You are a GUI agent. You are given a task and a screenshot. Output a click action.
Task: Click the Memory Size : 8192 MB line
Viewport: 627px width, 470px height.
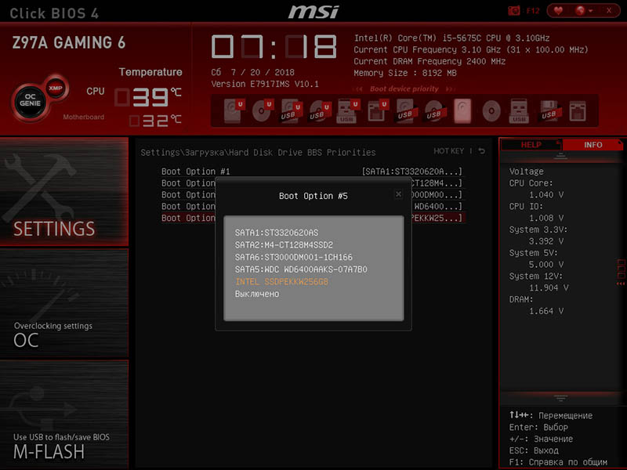(x=405, y=73)
